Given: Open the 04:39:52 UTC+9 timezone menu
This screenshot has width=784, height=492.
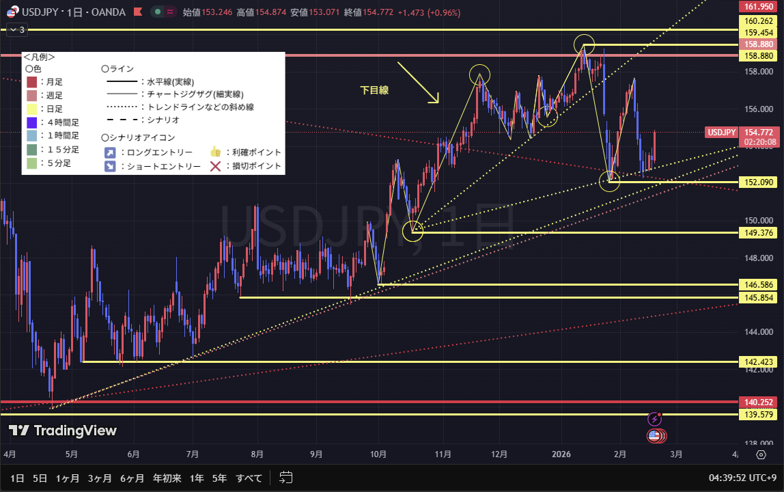Looking at the screenshot, I should click(743, 478).
